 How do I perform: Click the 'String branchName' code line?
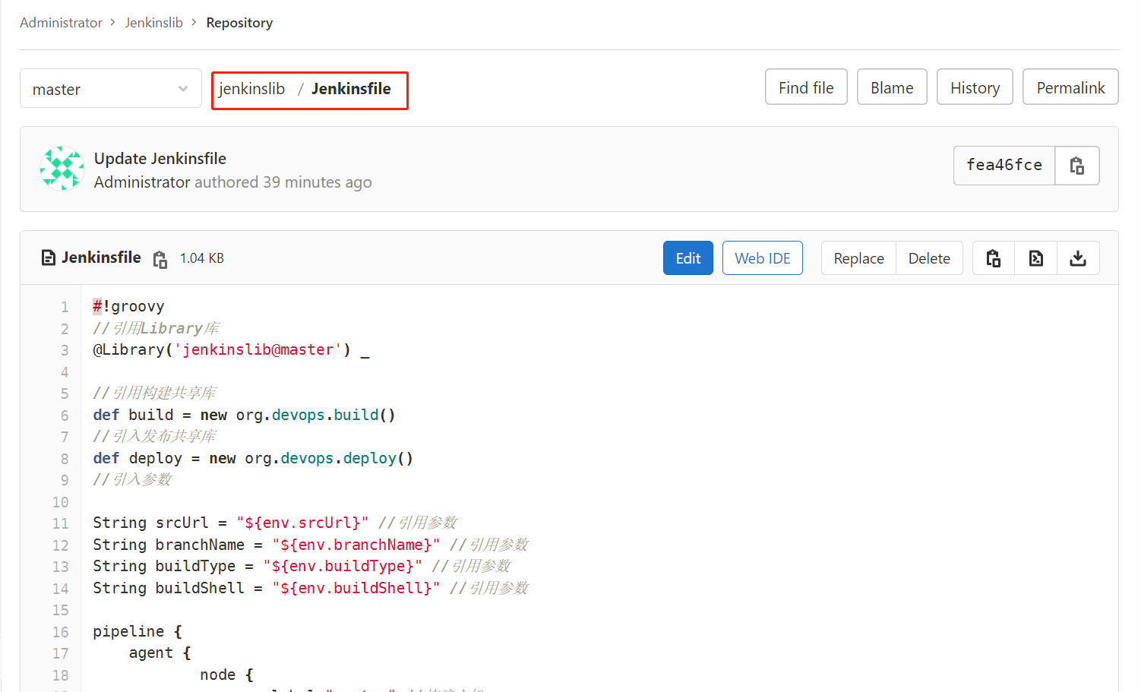click(311, 545)
